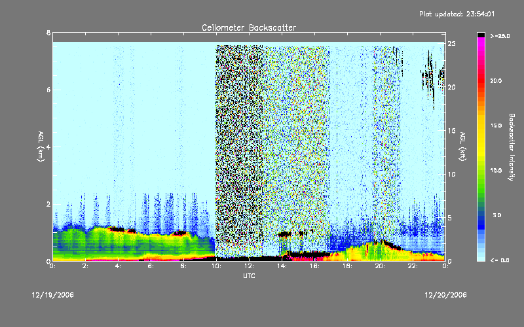This screenshot has width=524, height=327.
Task: Click the '12:' tick on the UTC axis
Action: [x=249, y=266]
